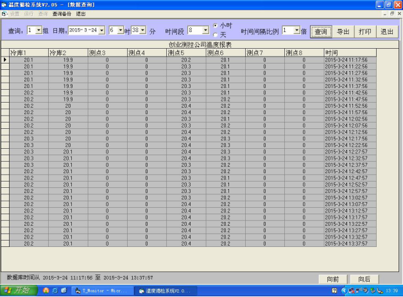Launch Internet Explorer from quick launch
Screen dimensions: 403x297
pyautogui.click(x=55, y=291)
